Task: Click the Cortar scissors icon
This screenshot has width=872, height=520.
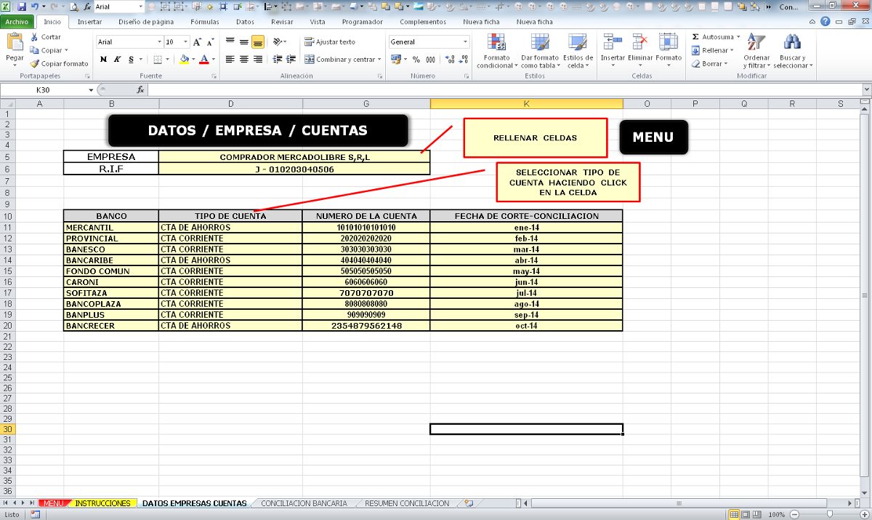Action: [34, 36]
